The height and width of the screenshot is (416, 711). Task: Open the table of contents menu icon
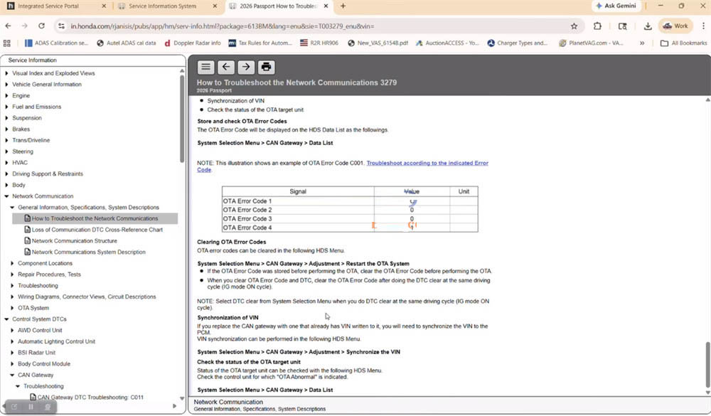click(x=205, y=67)
